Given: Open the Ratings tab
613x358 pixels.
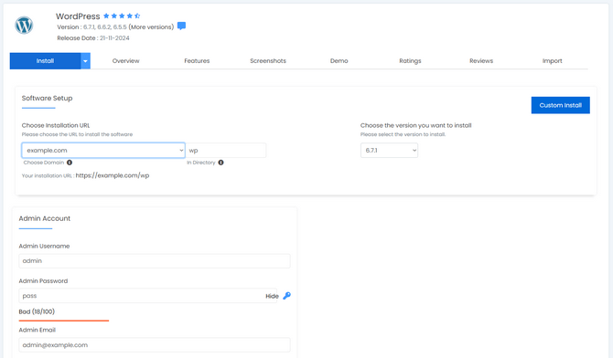Looking at the screenshot, I should tap(410, 61).
